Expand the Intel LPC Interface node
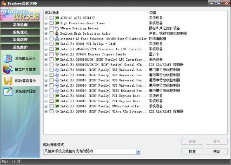 pos(46,59)
